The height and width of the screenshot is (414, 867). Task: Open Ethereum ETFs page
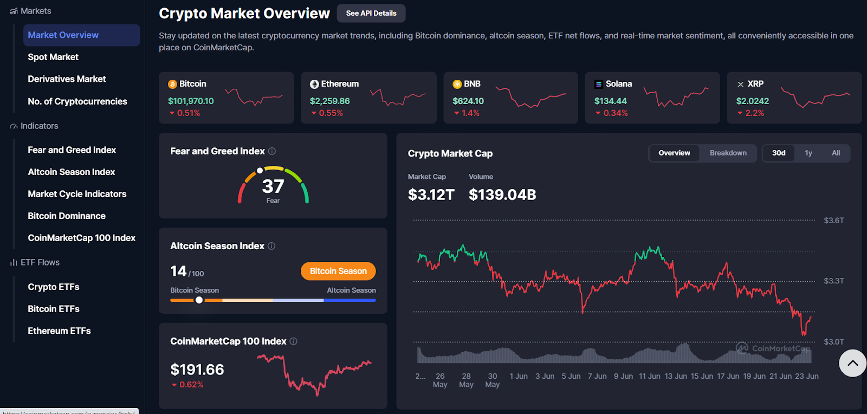(x=59, y=331)
